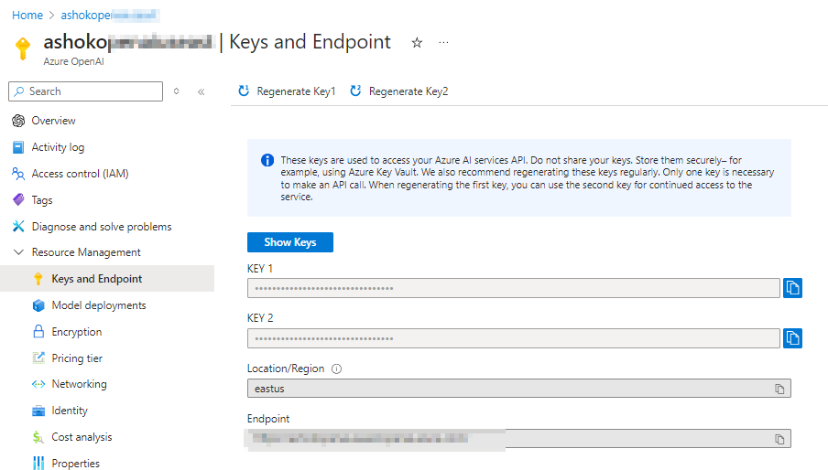This screenshot has height=470, width=828.
Task: Open Cost analysis
Action: coord(82,437)
